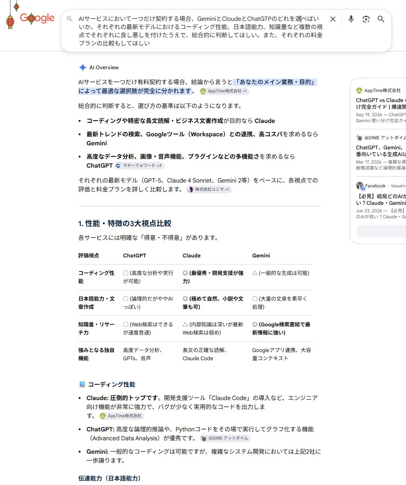Click the AI Overview sparkle icon
406x485 pixels.
[83, 67]
